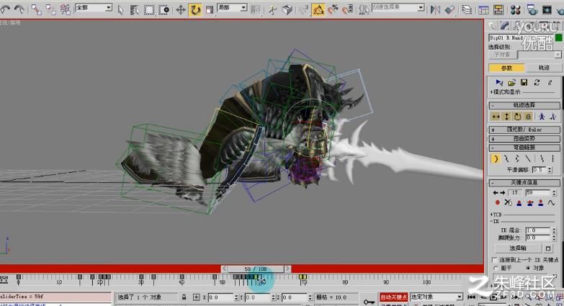Select the Select and Link tool
The width and height of the screenshot is (564, 306).
(35, 9)
